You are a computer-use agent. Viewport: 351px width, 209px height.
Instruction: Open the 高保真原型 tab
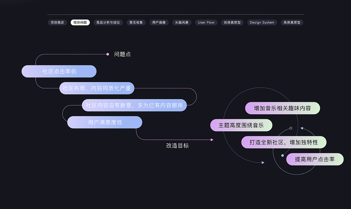(292, 22)
